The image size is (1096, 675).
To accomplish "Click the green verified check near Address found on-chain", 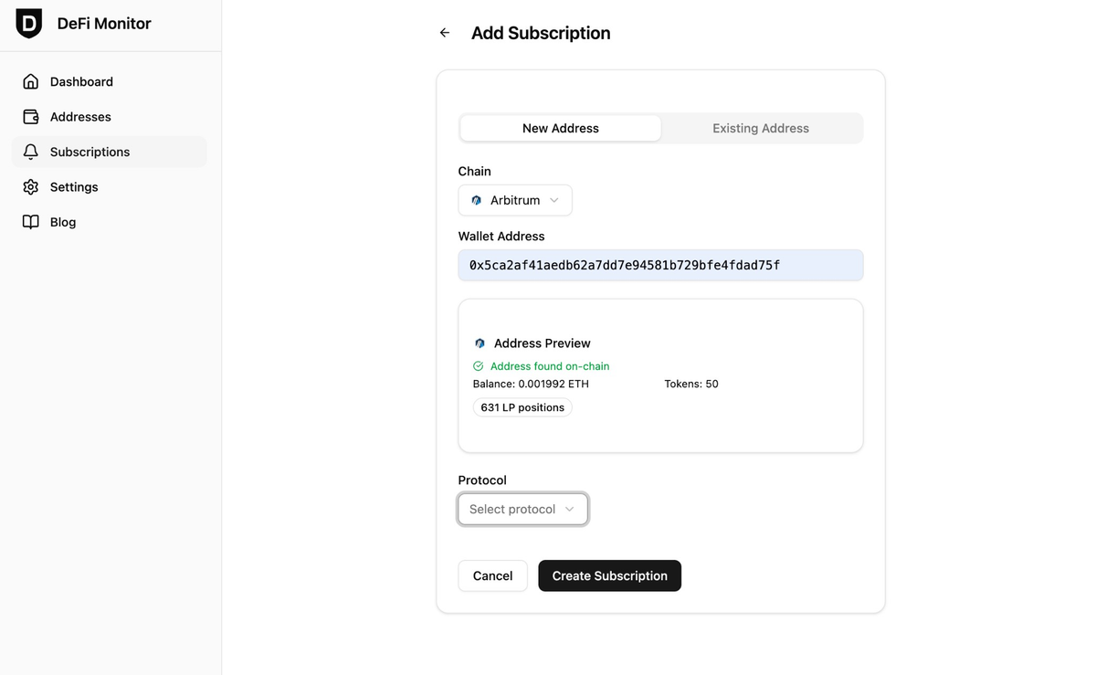I will click(477, 365).
